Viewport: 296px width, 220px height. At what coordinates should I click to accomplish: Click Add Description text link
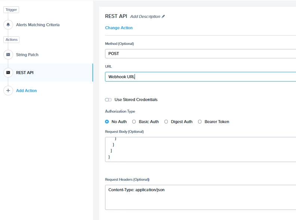[145, 16]
